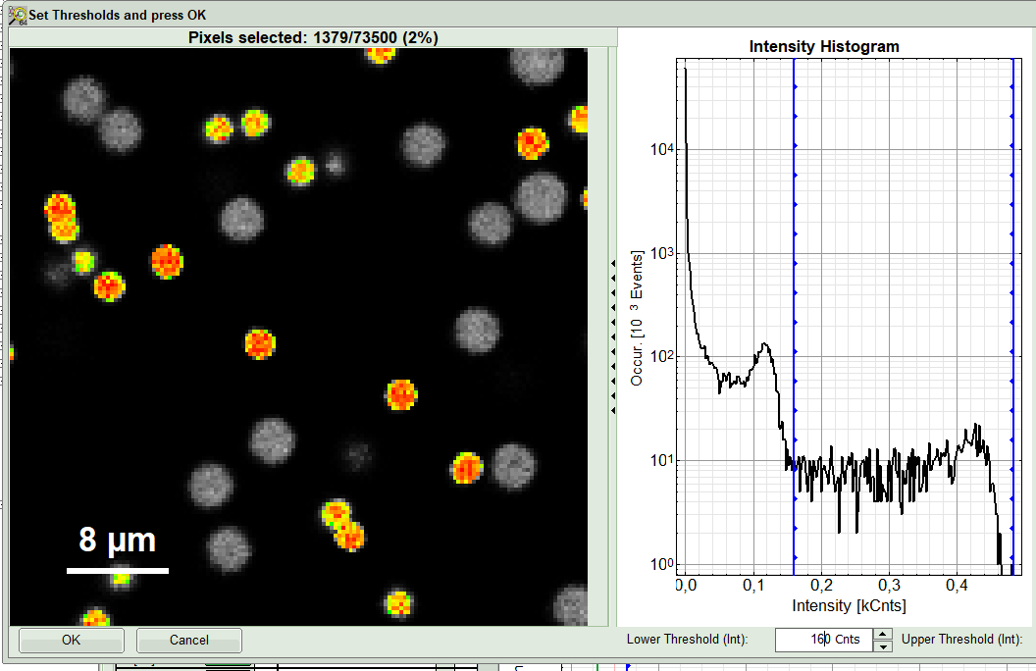The image size is (1036, 671).
Task: Click the Pixels selected header text
Action: [x=313, y=37]
